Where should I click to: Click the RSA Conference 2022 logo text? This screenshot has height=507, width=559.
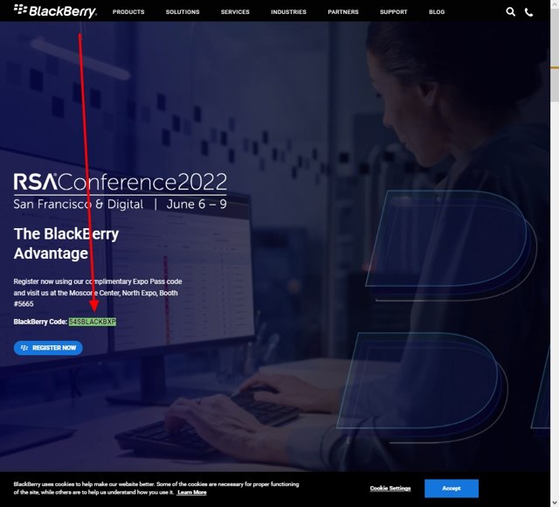pos(121,182)
